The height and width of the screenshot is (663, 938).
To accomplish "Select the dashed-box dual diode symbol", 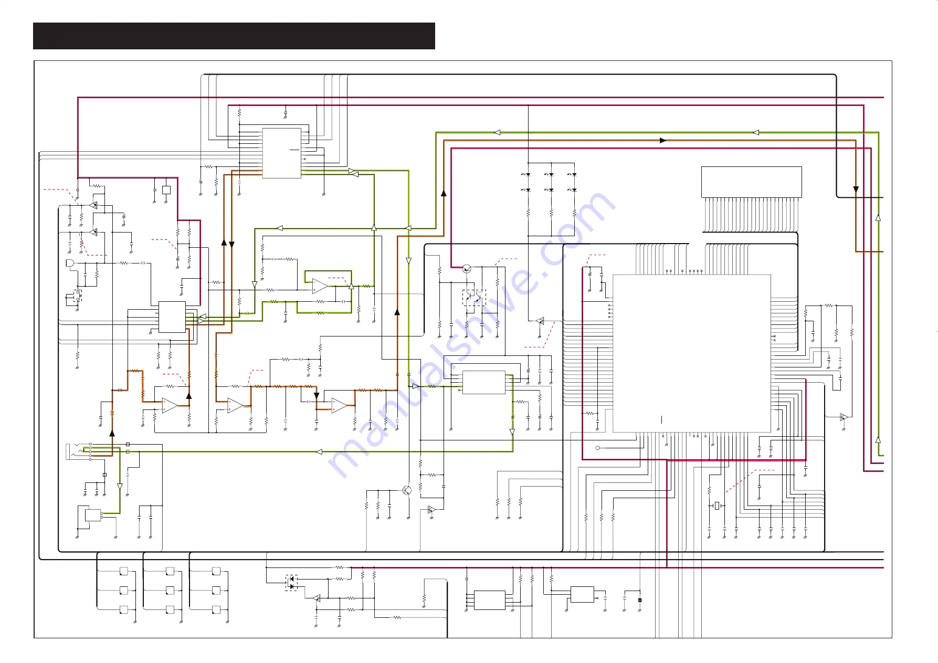I will click(x=291, y=583).
